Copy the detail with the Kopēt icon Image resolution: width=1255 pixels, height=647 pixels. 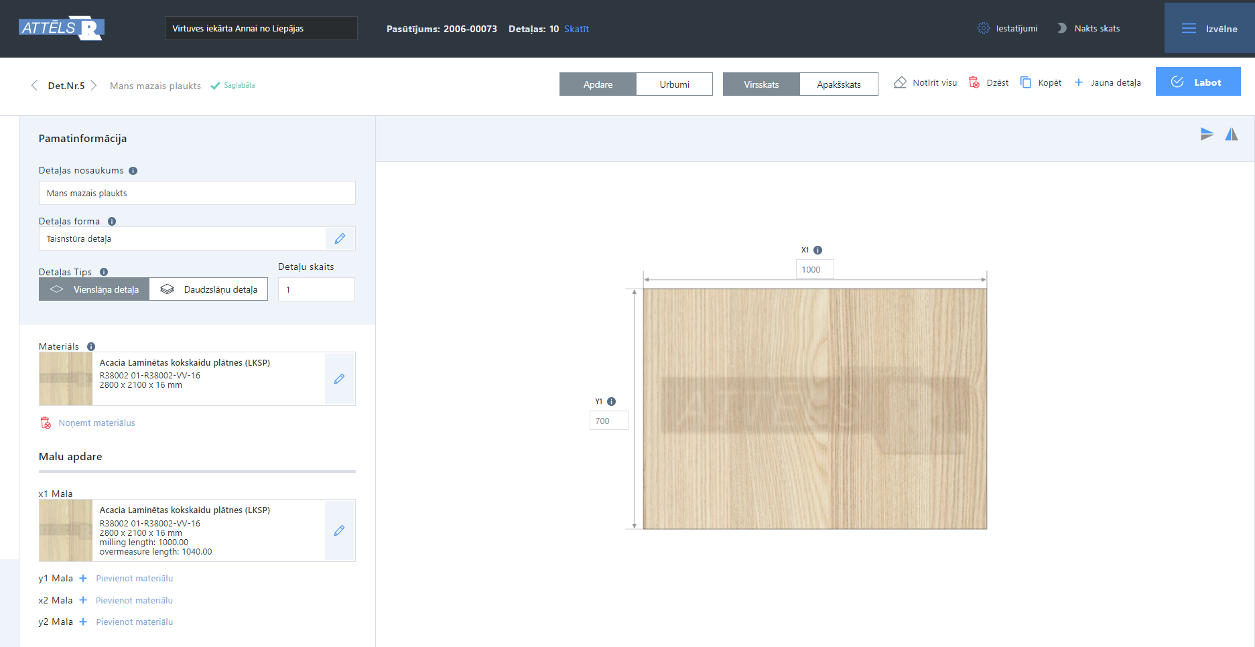[1026, 82]
